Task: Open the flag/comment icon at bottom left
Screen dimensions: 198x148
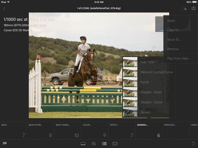Action: (x=5, y=143)
